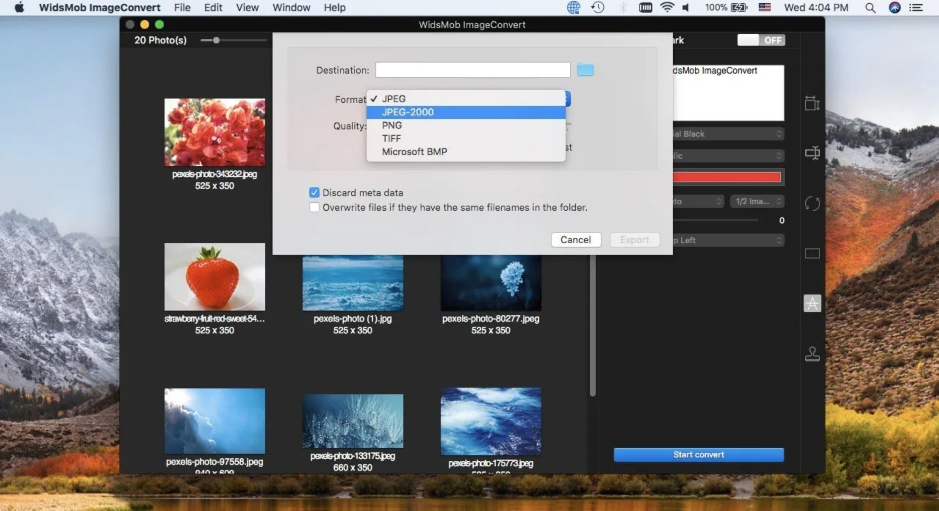
Task: Select the rename tool icon in sidebar
Action: 812,152
